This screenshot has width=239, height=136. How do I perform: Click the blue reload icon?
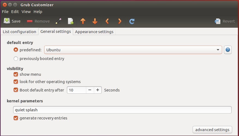132,21
